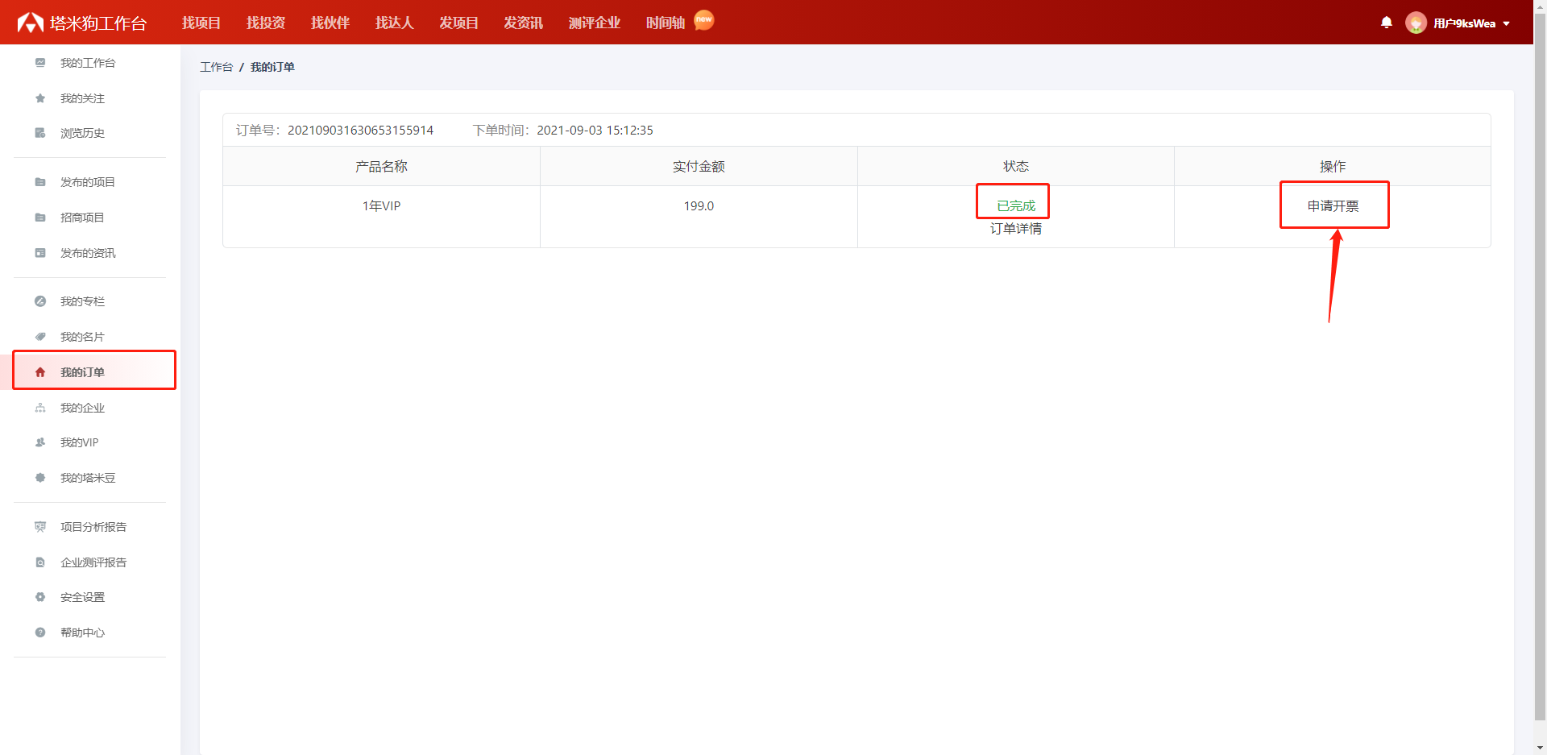
Task: Open 我的塔米豆 sidebar entry
Action: coord(88,478)
